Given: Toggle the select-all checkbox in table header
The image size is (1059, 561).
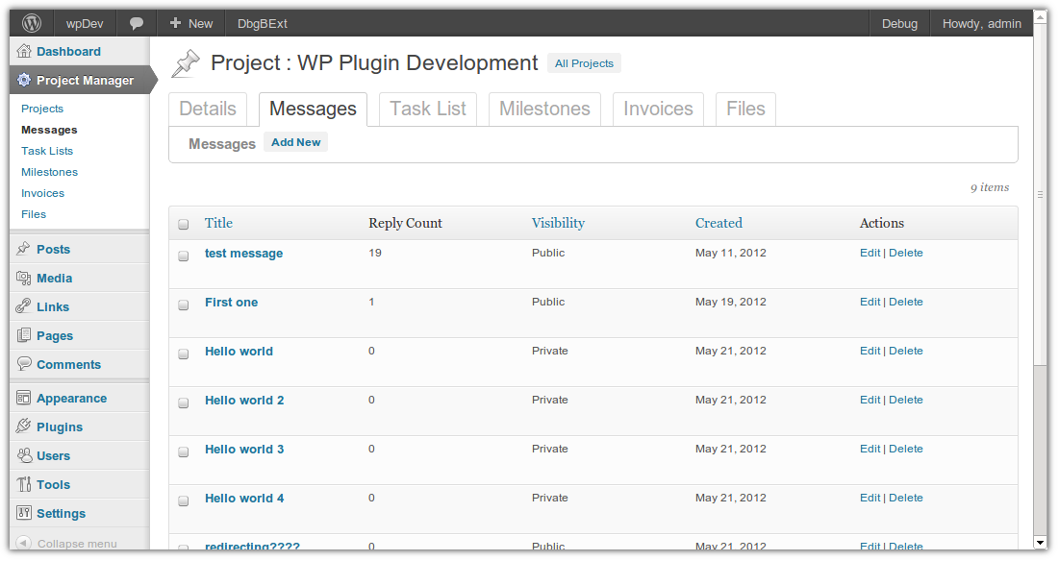Looking at the screenshot, I should coord(184,225).
